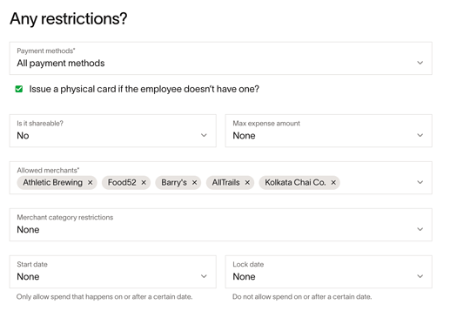Click the Athletic Brewing chip label
This screenshot has height=318, width=450.
coord(53,182)
